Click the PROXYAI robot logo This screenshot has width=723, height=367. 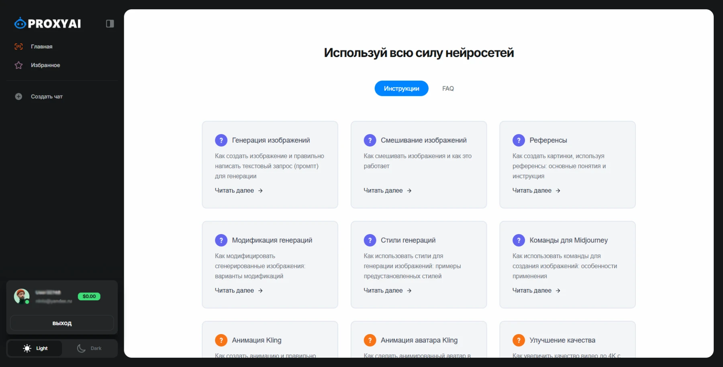tap(19, 23)
